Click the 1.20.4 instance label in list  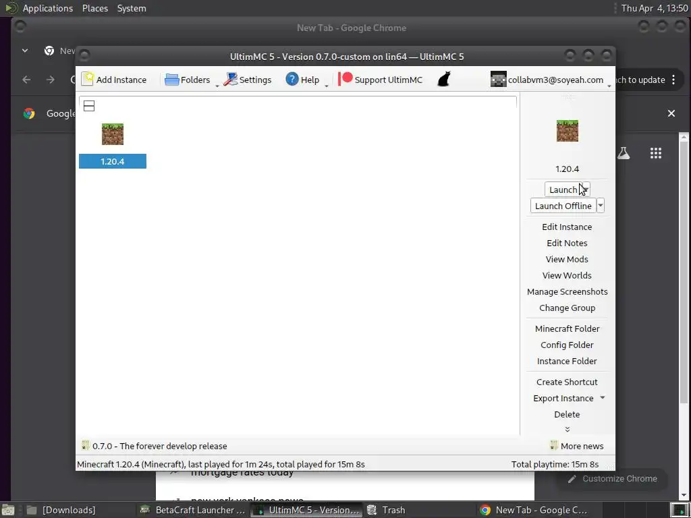pos(113,161)
